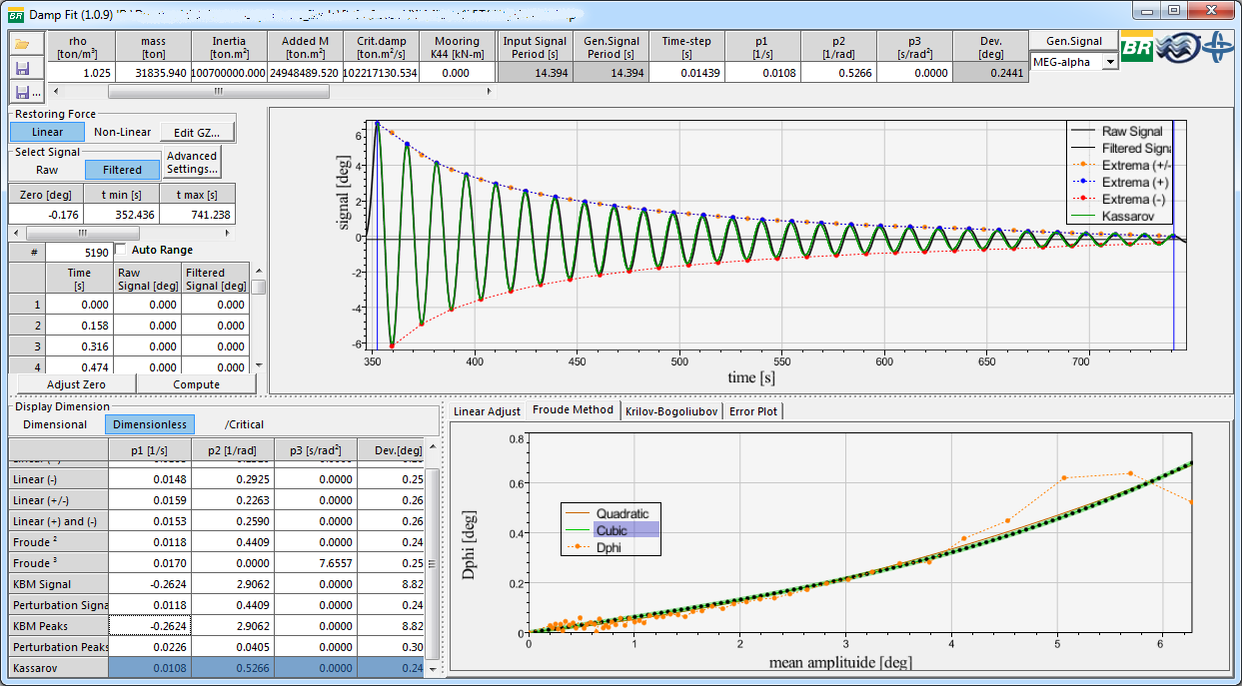Click the Compute button
Image resolution: width=1242 pixels, height=686 pixels.
[x=197, y=384]
